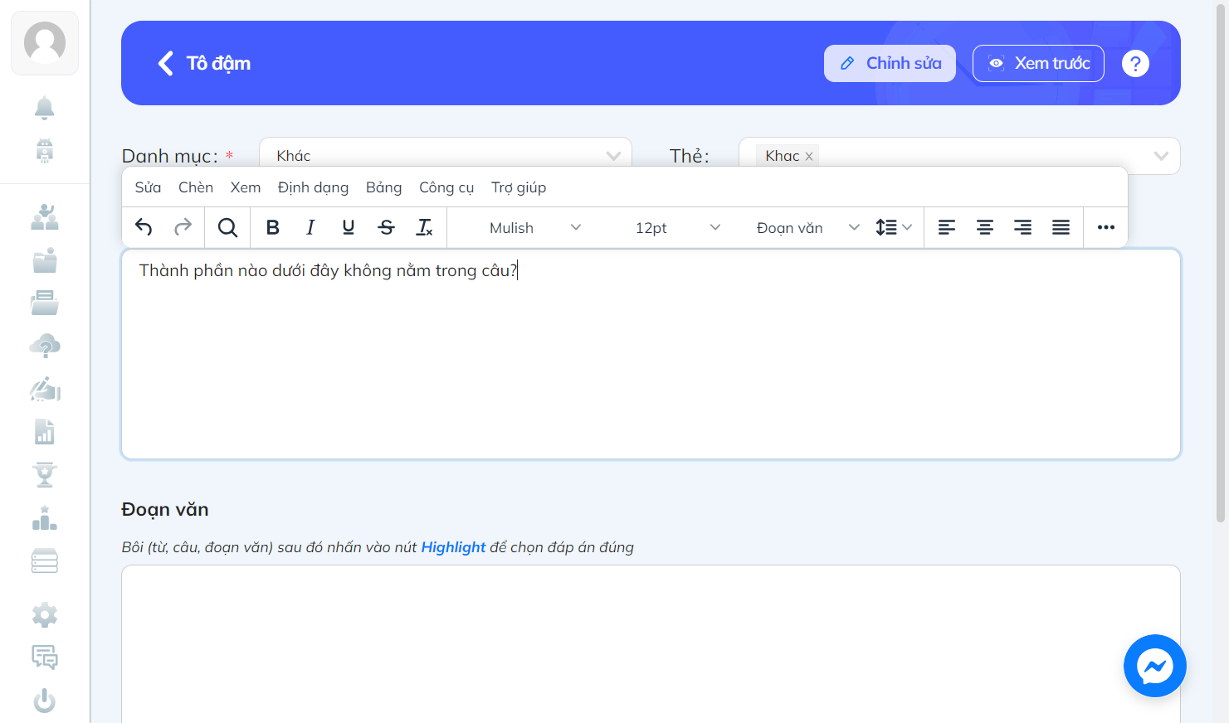The height and width of the screenshot is (723, 1229).
Task: Show more toolbar options with three dots
Action: (x=1106, y=227)
